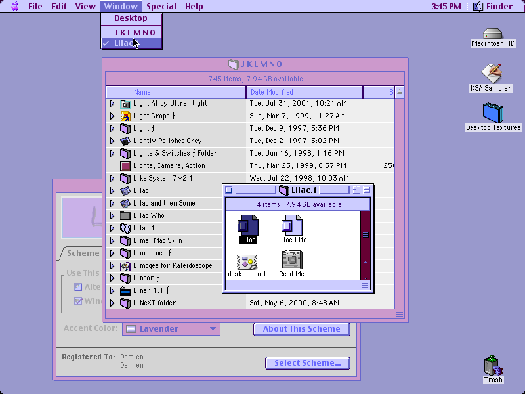The height and width of the screenshot is (394, 525).
Task: Select the LiNeXT folder icon
Action: pyautogui.click(x=125, y=303)
